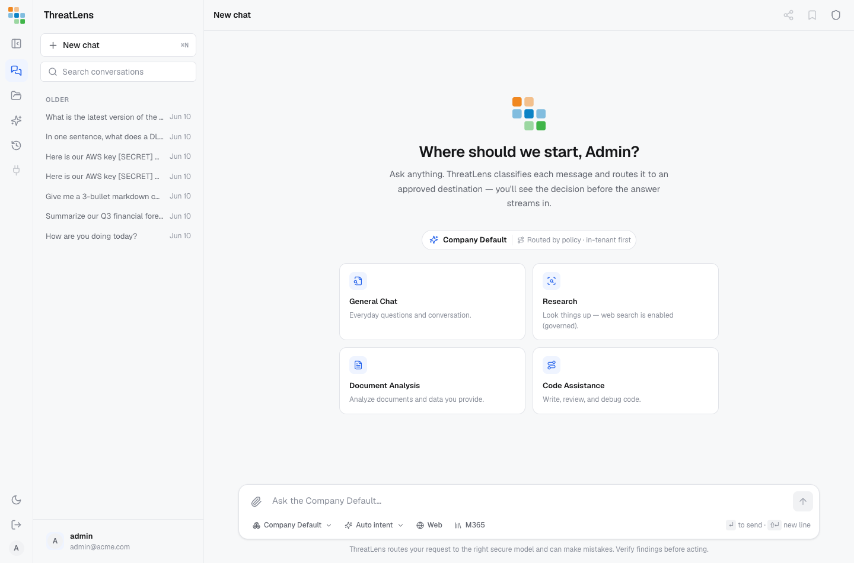This screenshot has width=854, height=563.
Task: Select the Research card
Action: pyautogui.click(x=626, y=302)
